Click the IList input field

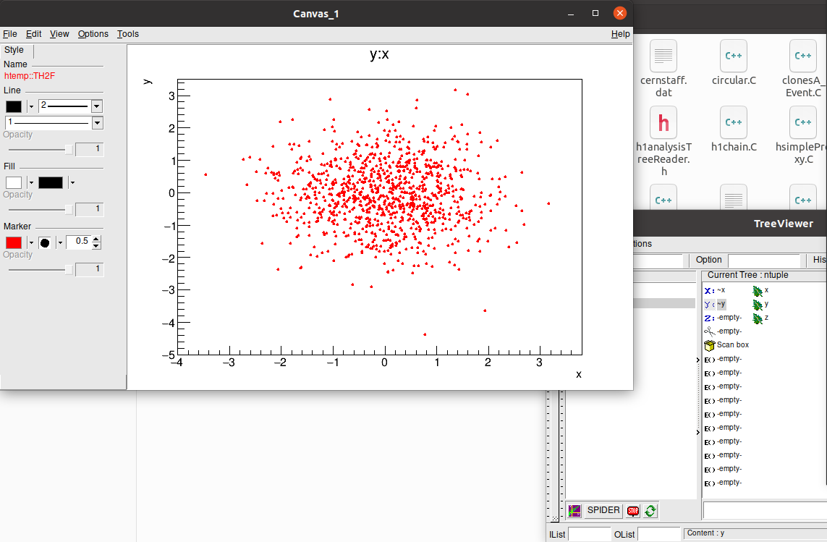590,534
